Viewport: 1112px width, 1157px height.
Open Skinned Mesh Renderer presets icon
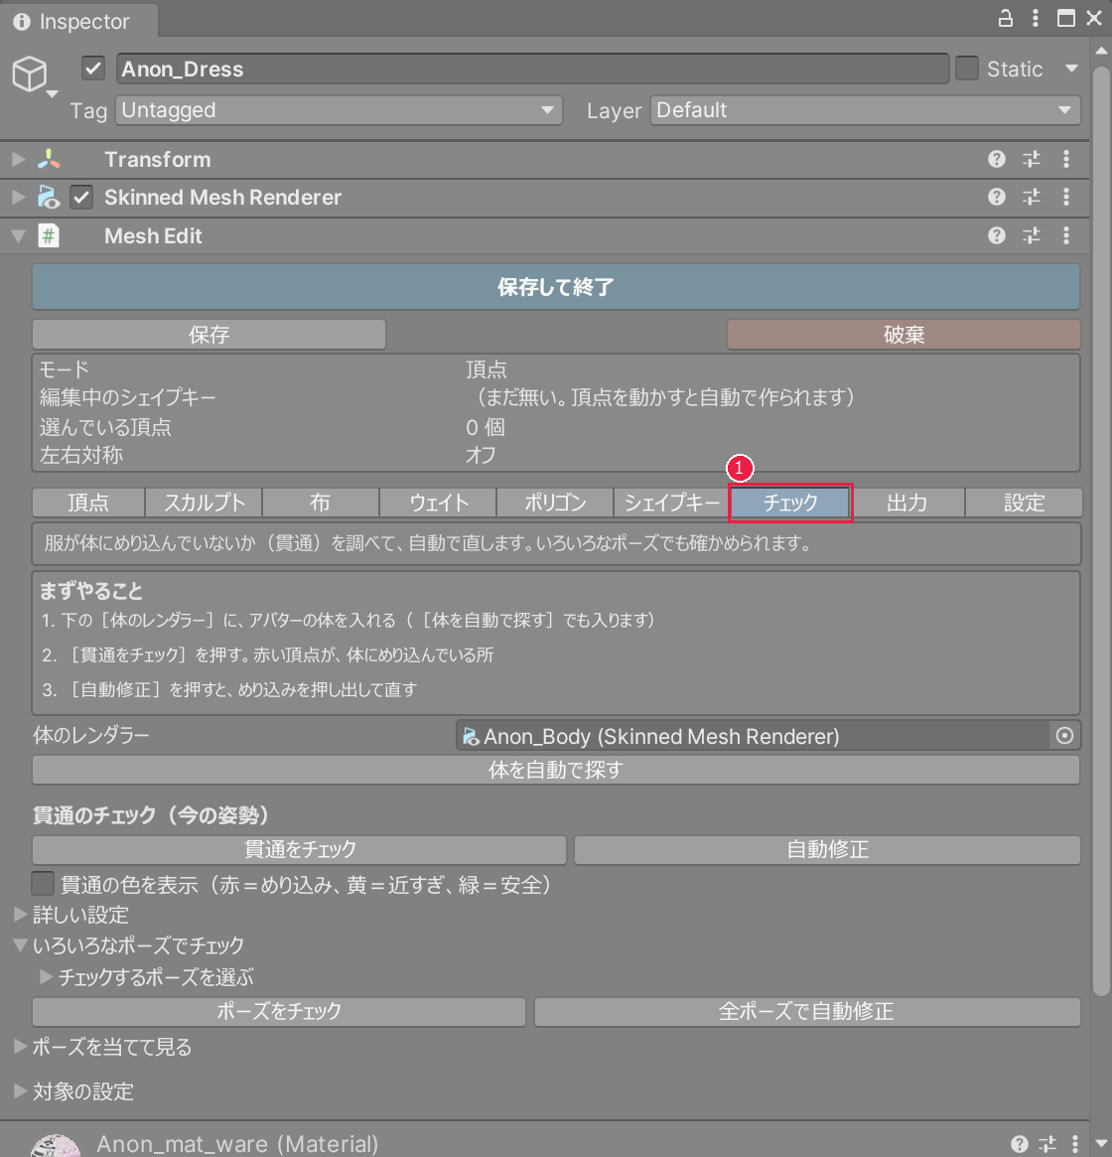[1032, 197]
